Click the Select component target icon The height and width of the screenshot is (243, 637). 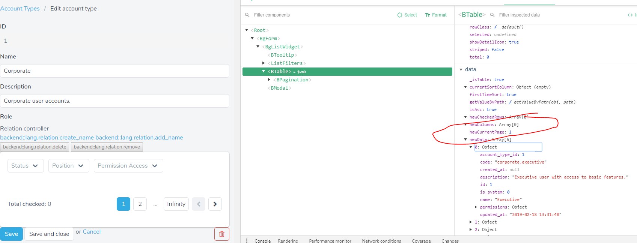pyautogui.click(x=400, y=15)
